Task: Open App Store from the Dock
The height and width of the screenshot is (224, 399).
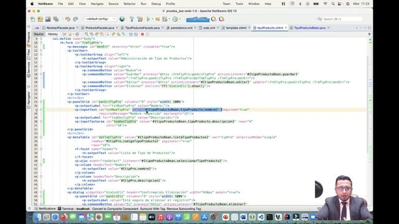Action: (x=204, y=217)
